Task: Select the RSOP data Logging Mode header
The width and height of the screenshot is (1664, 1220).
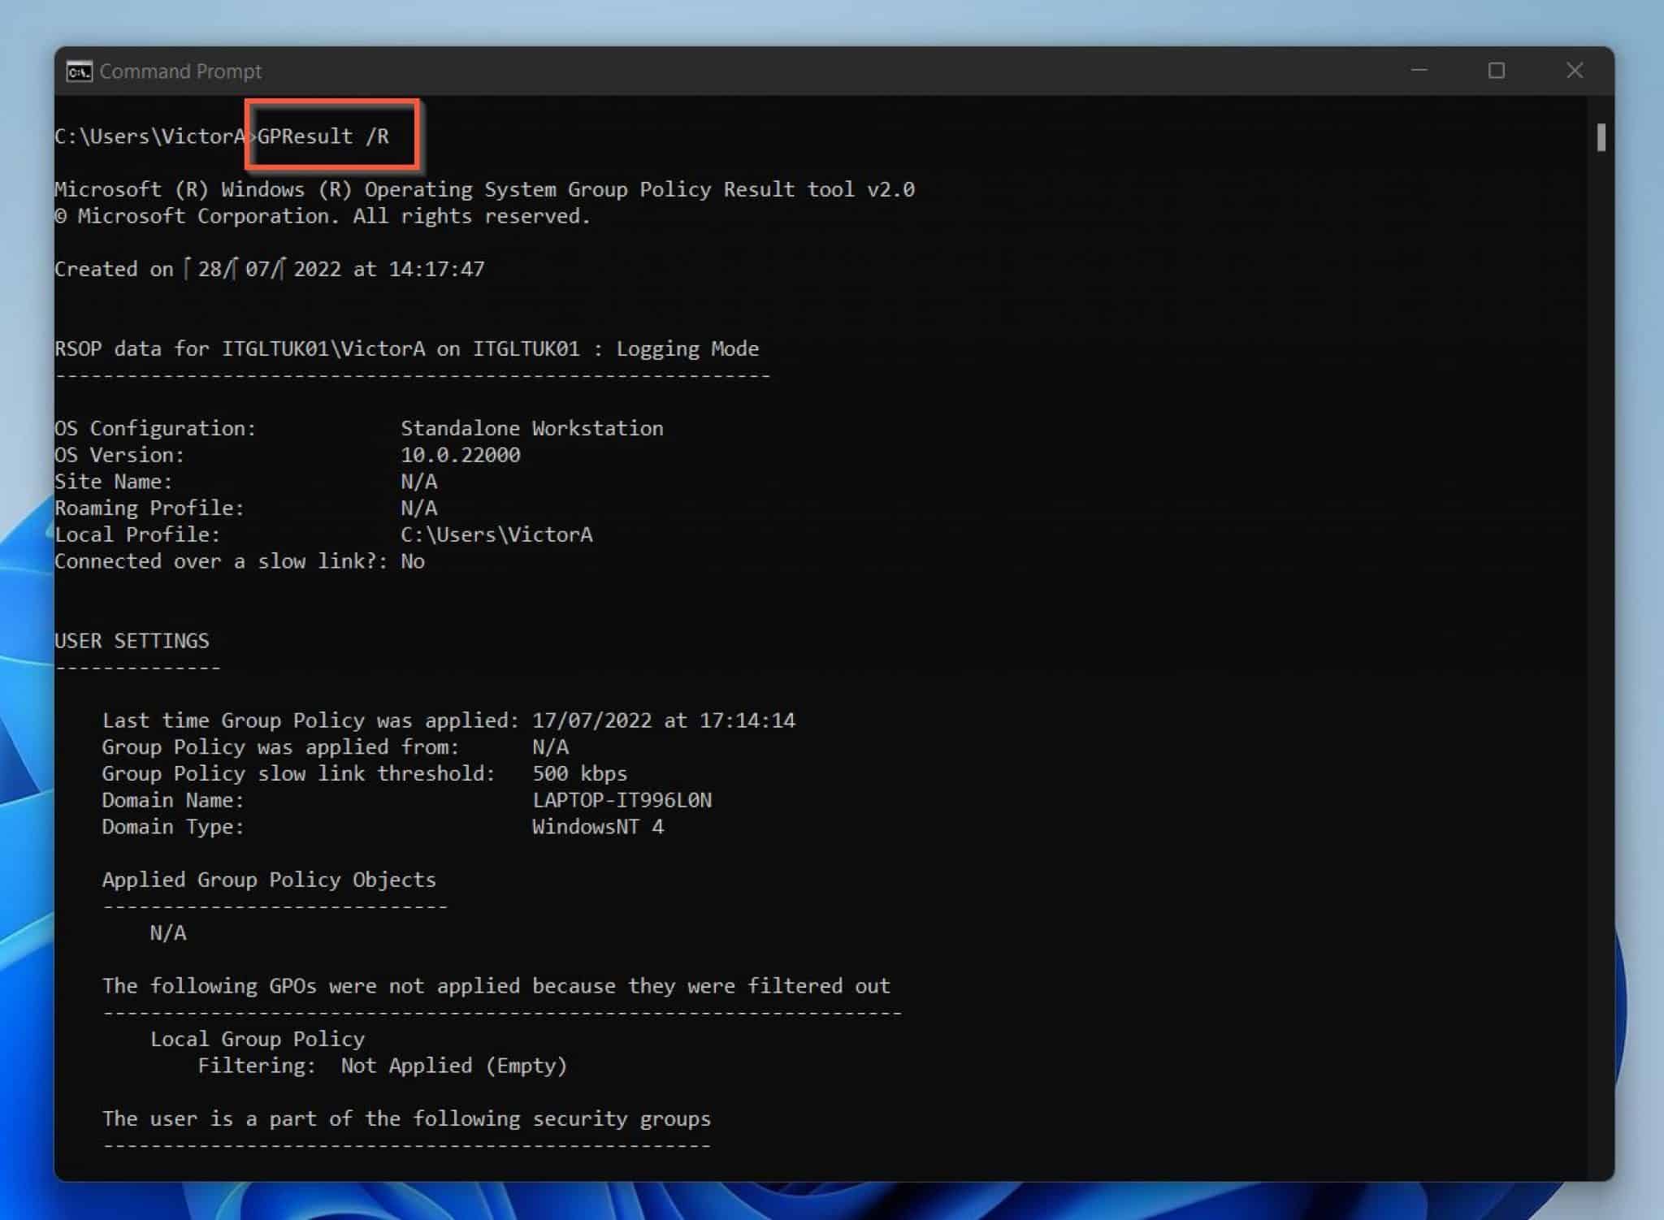Action: 406,348
